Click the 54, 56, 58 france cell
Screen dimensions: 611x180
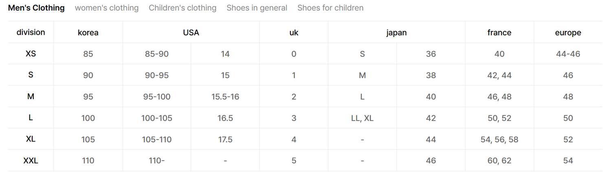[x=499, y=139]
